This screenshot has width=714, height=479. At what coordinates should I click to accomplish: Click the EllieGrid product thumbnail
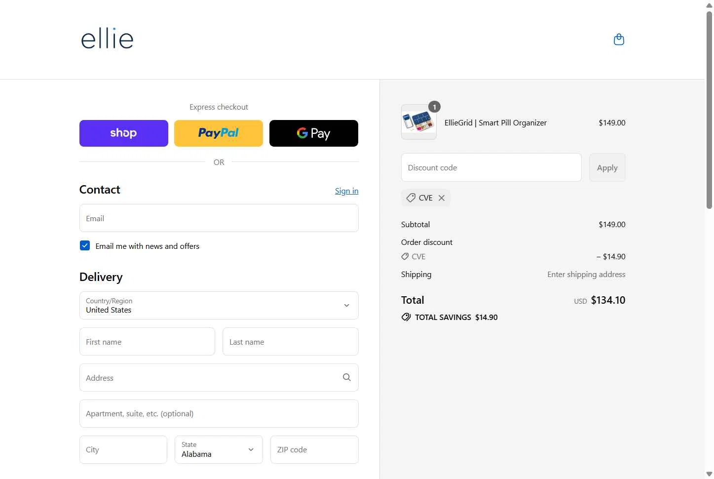(419, 122)
